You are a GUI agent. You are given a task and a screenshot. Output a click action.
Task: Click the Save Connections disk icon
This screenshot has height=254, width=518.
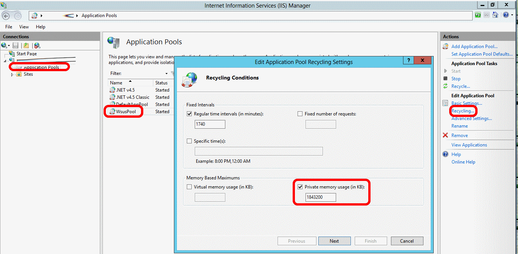click(16, 45)
